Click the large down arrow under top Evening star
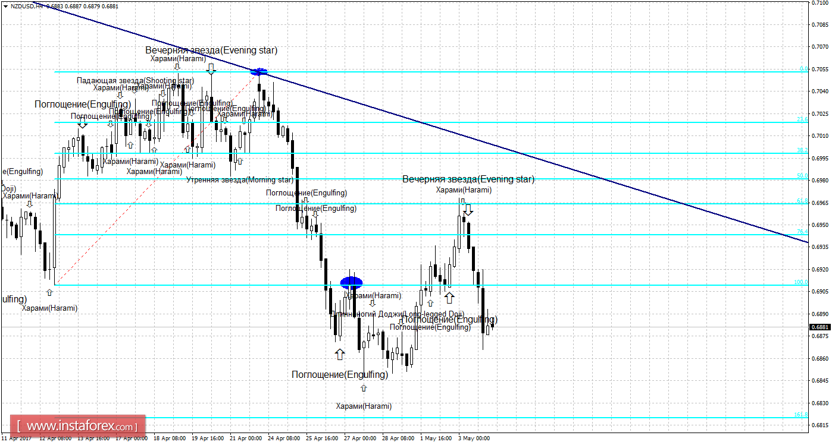Screen dimensions: 832x445 (x=211, y=69)
